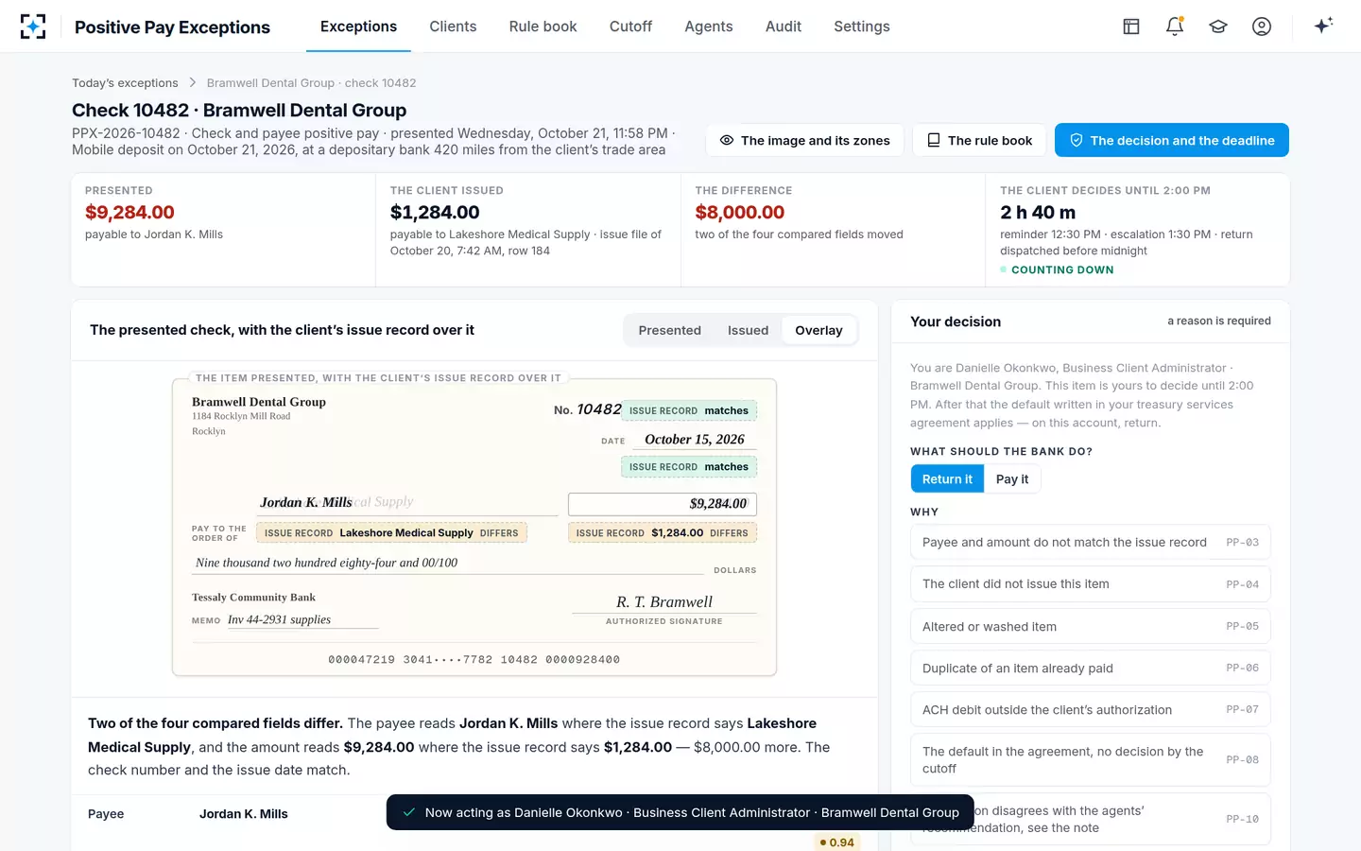
Task: Choose Return it decision
Action: tap(947, 479)
